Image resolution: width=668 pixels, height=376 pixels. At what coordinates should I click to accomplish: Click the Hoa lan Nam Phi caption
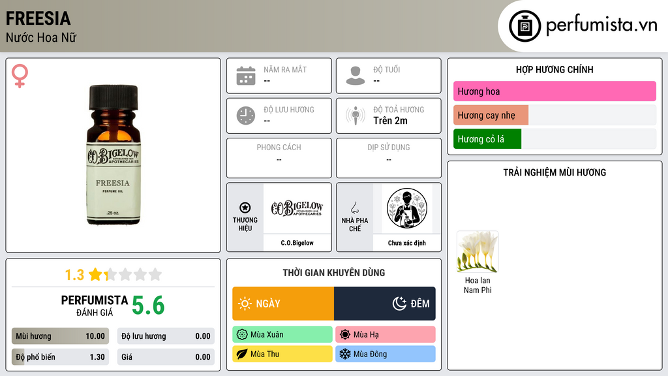[x=478, y=285]
